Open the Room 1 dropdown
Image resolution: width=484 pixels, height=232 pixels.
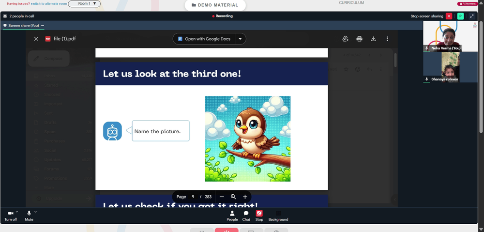pos(84,4)
